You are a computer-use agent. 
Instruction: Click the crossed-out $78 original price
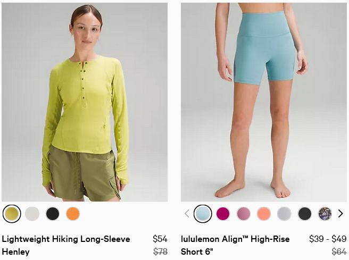(x=160, y=252)
